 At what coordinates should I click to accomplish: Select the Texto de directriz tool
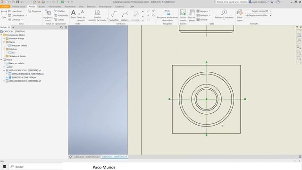81,16
